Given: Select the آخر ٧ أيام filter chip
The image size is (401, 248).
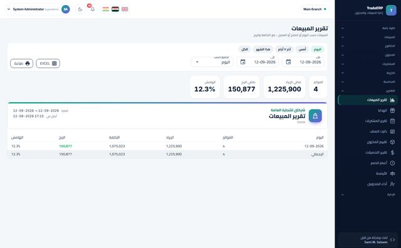Looking at the screenshot, I should pyautogui.click(x=284, y=49).
